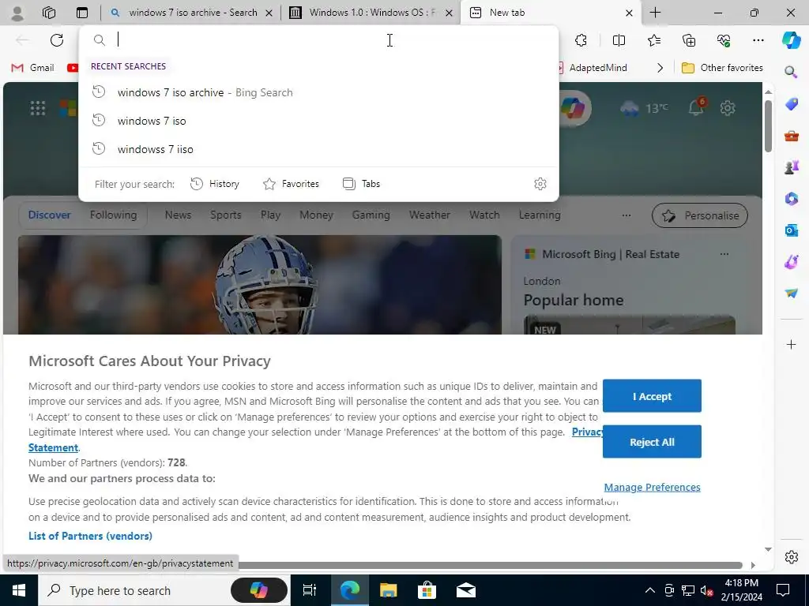809x606 pixels.
Task: Filter search by Tabs
Action: pyautogui.click(x=361, y=184)
